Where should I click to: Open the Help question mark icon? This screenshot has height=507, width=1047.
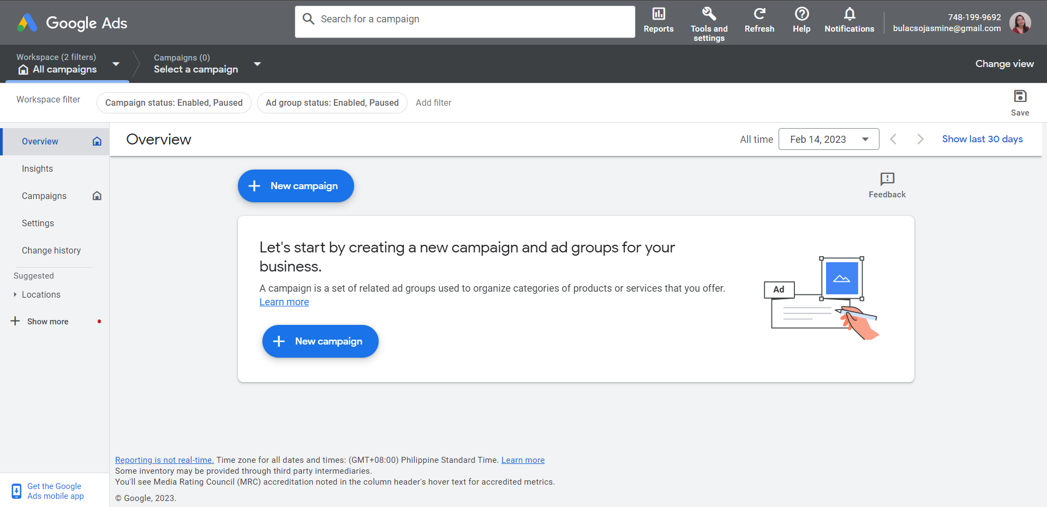[801, 14]
